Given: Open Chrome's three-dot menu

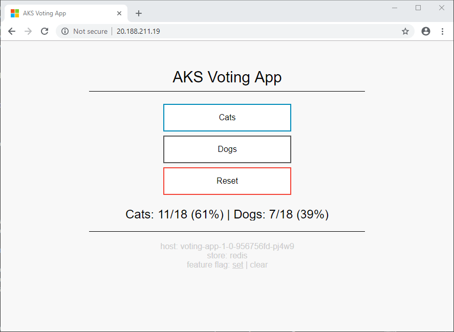Looking at the screenshot, I should pos(442,31).
